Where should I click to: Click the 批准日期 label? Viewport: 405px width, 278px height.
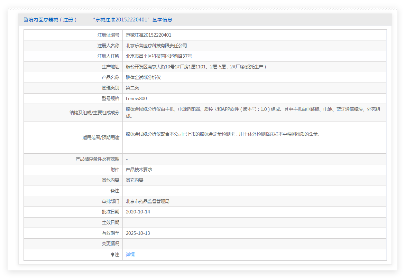pos(111,212)
